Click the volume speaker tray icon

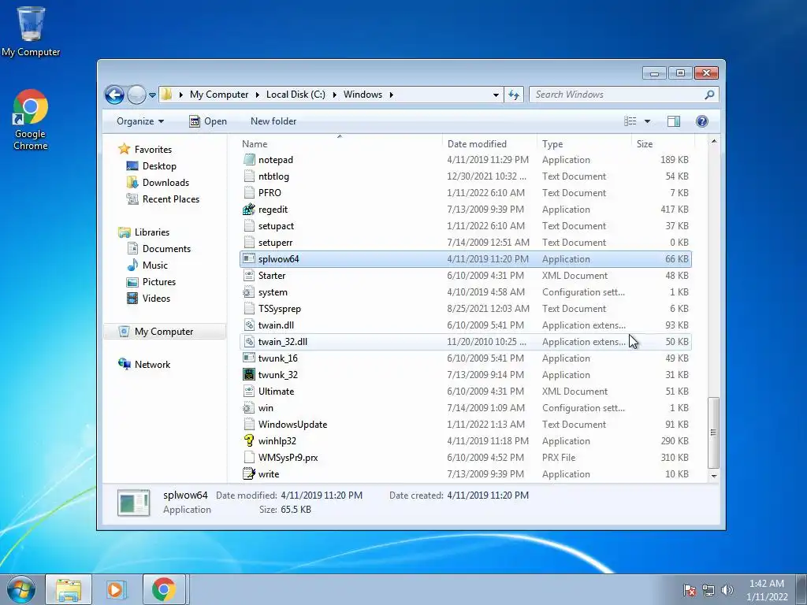click(x=727, y=590)
